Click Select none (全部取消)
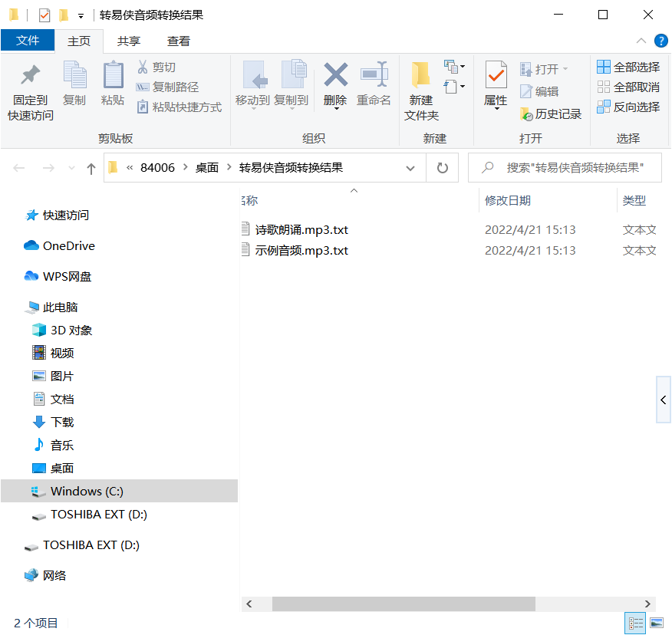The image size is (672, 635). 628,87
